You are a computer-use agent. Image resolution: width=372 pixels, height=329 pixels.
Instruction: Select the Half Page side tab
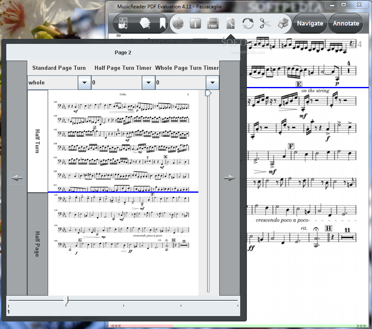click(x=38, y=244)
